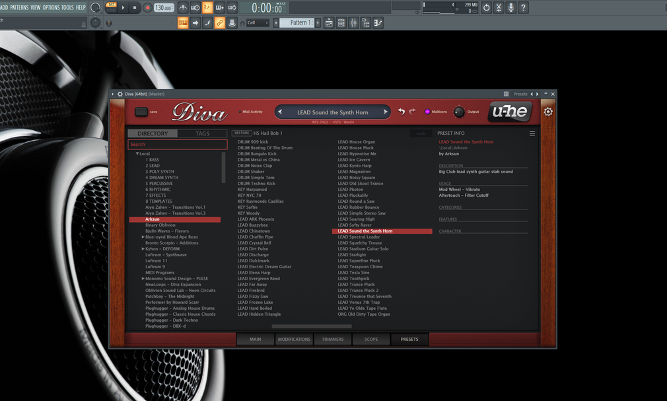Add a new pattern with plus button
667x401 pixels.
coord(318,22)
